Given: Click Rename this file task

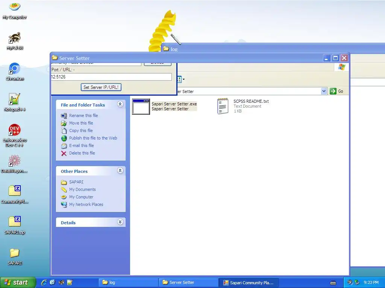Looking at the screenshot, I should coord(83,115).
